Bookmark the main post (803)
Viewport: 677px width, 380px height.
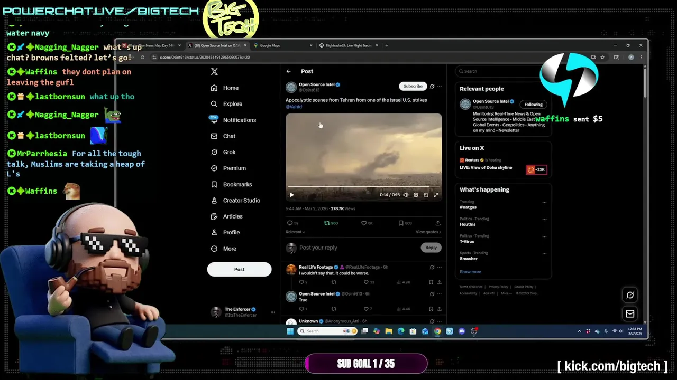coord(405,223)
